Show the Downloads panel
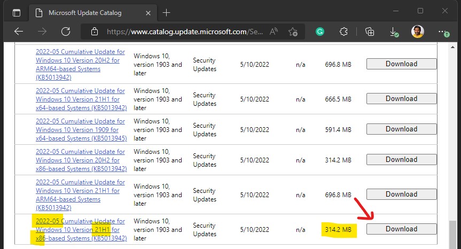The image size is (461, 249). [394, 32]
